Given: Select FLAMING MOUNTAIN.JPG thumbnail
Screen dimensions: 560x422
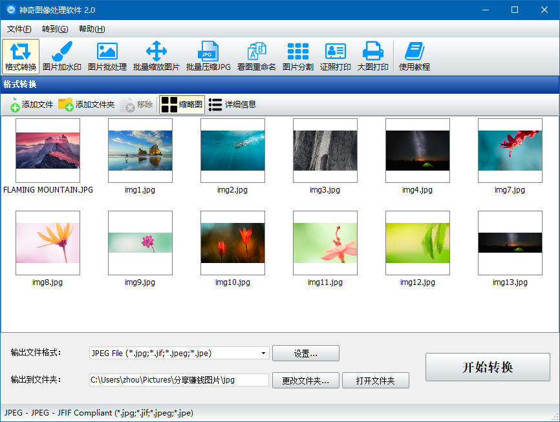Looking at the screenshot, I should point(48,151).
